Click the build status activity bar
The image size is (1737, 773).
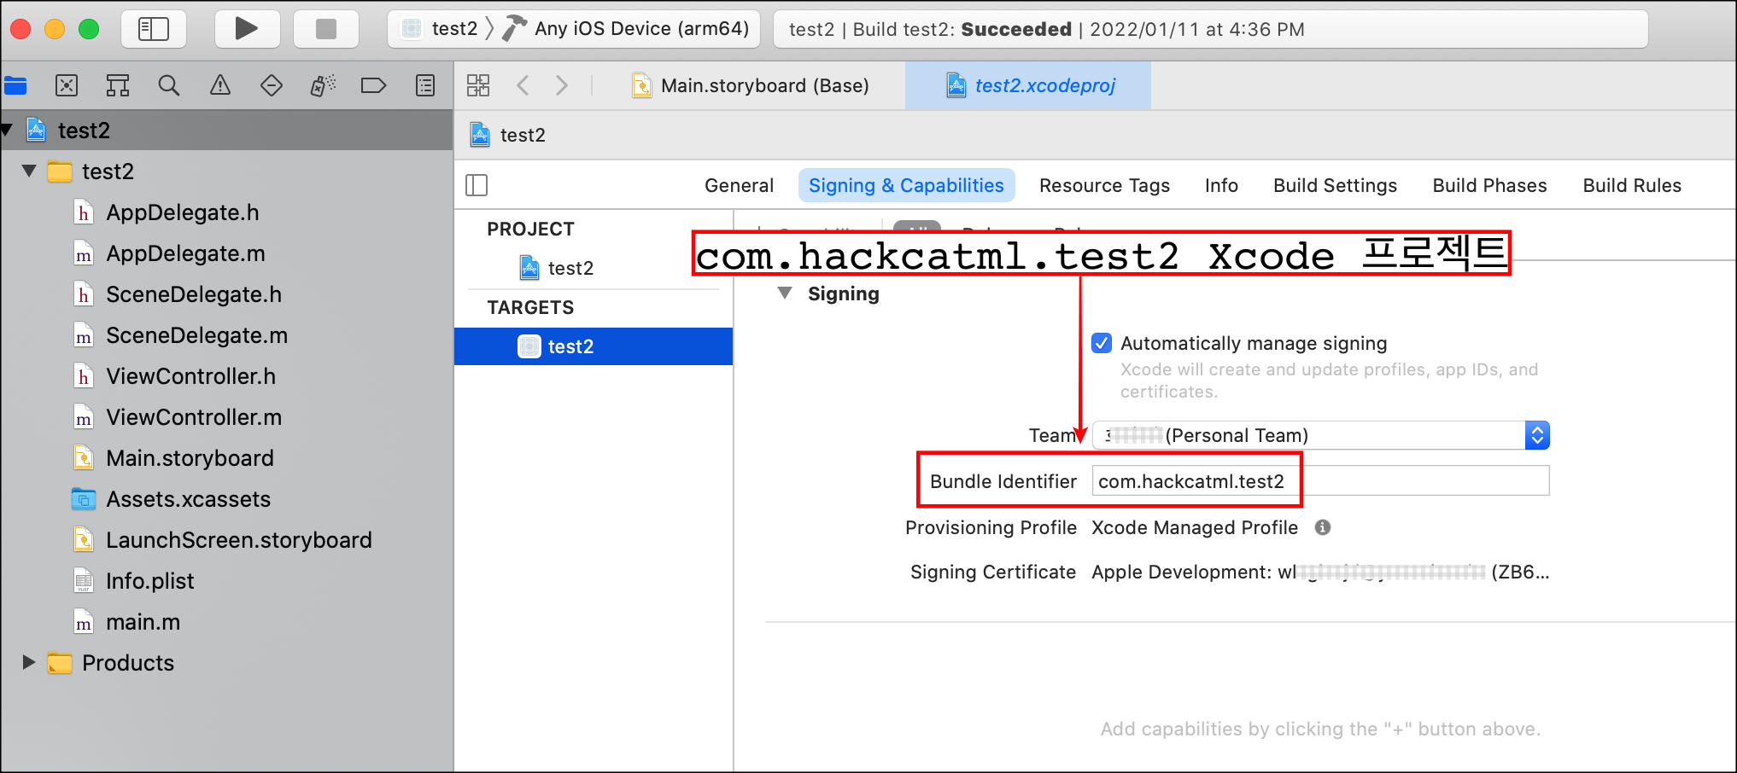[1210, 29]
